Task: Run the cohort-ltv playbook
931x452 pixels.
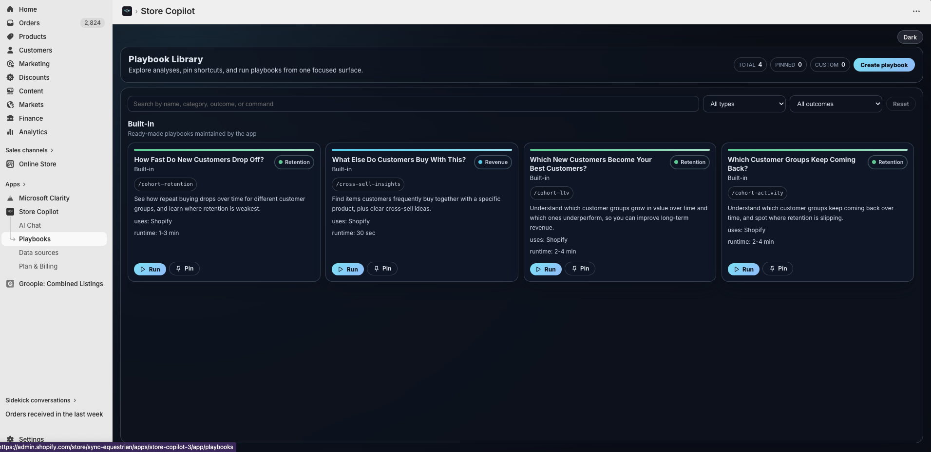Action: [545, 269]
